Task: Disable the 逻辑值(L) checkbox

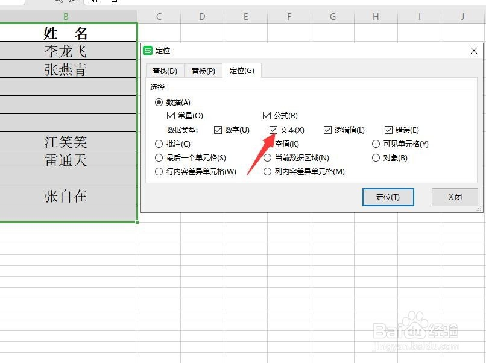Action: pos(327,130)
